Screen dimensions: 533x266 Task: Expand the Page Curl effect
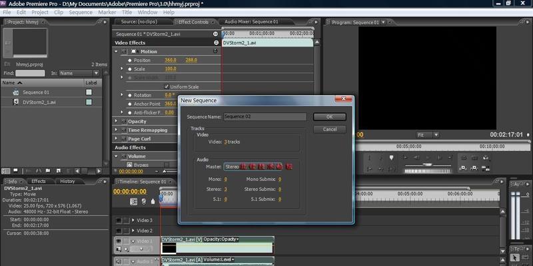[x=116, y=139]
